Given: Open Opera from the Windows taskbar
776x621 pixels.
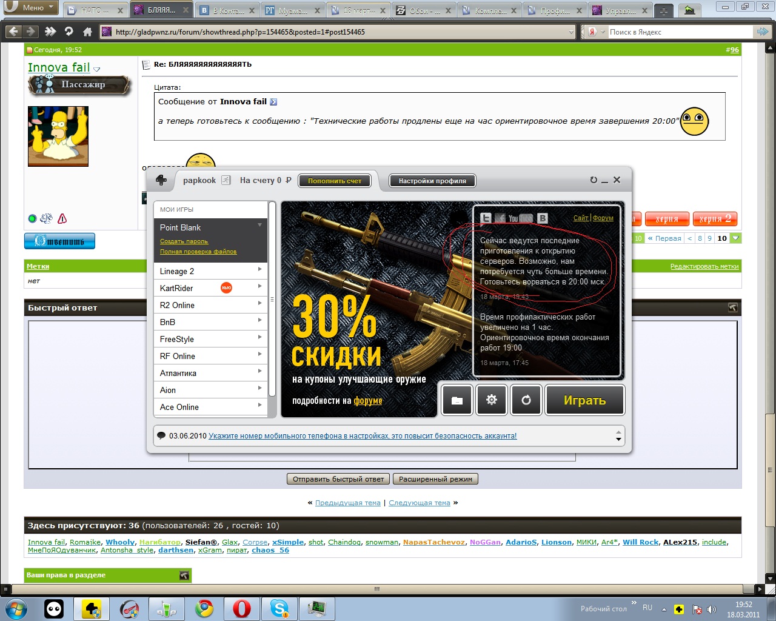Looking at the screenshot, I should 242,608.
